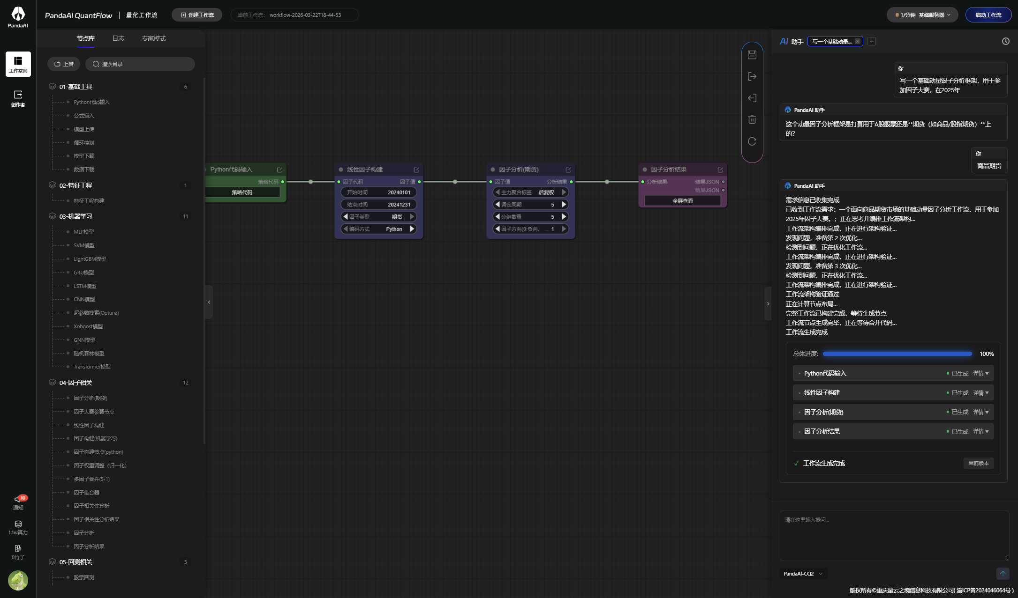Click the trash delete icon in toolbar
The image size is (1018, 598).
pos(752,119)
